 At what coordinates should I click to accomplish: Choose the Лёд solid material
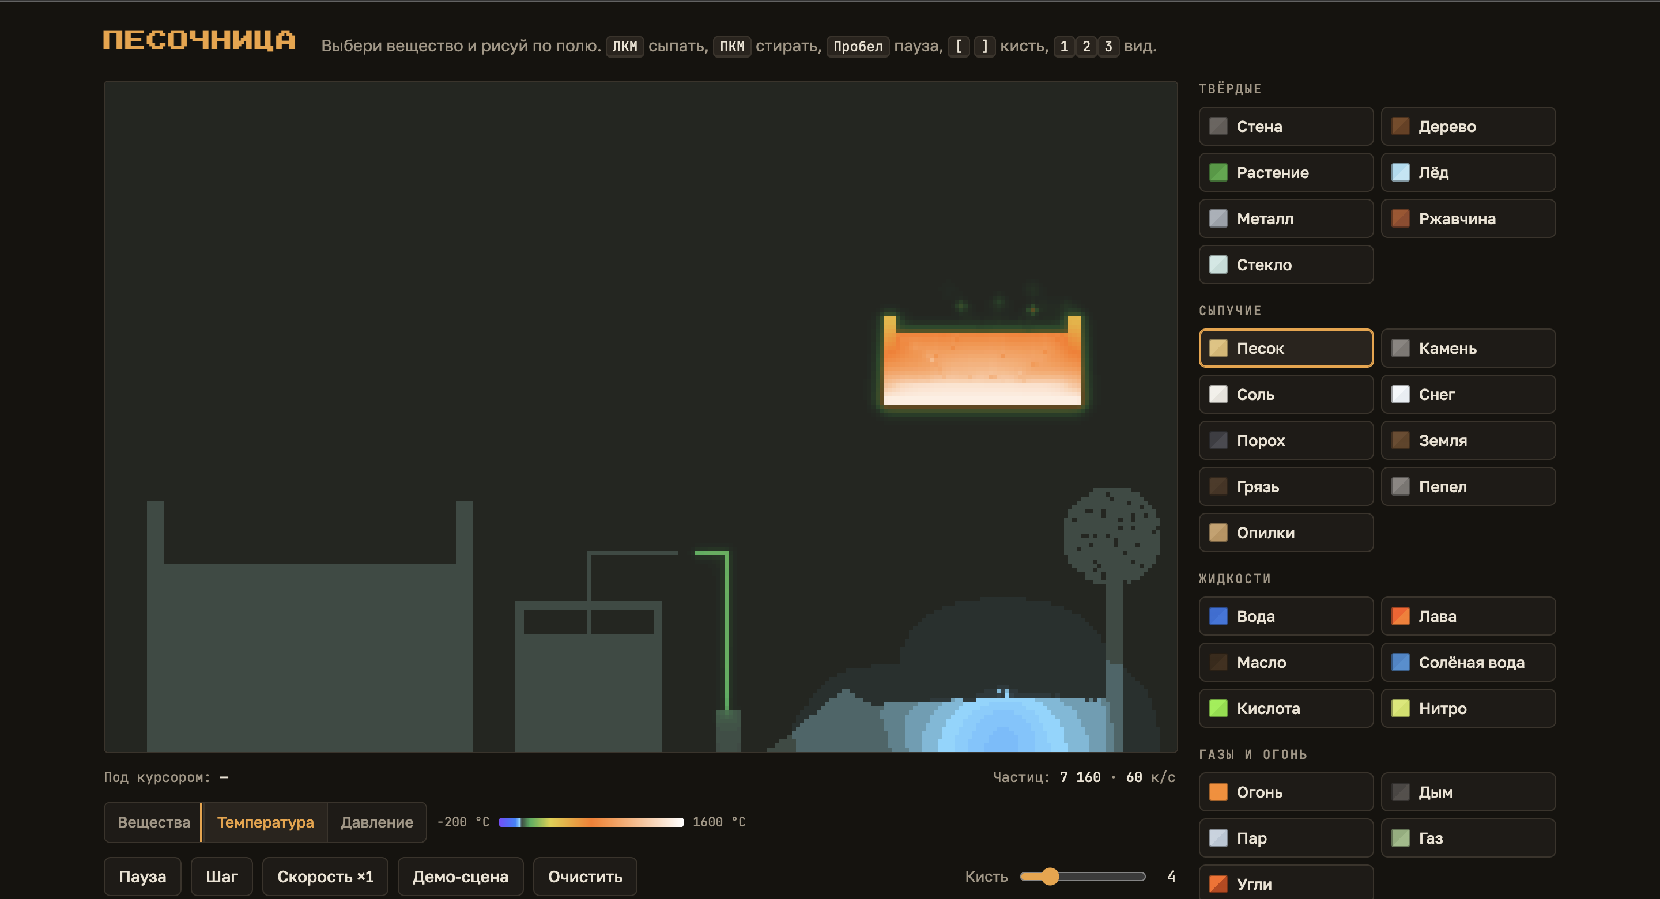pos(1467,172)
